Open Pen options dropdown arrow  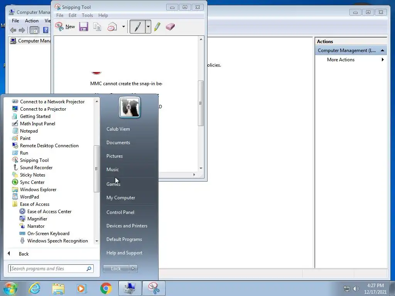pos(148,27)
